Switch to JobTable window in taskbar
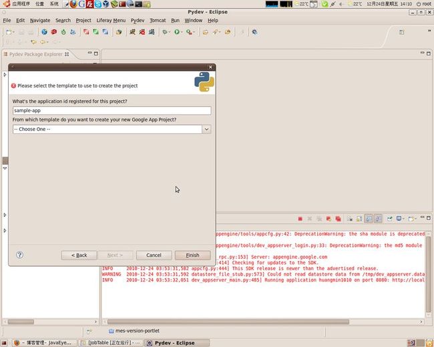 point(110,343)
